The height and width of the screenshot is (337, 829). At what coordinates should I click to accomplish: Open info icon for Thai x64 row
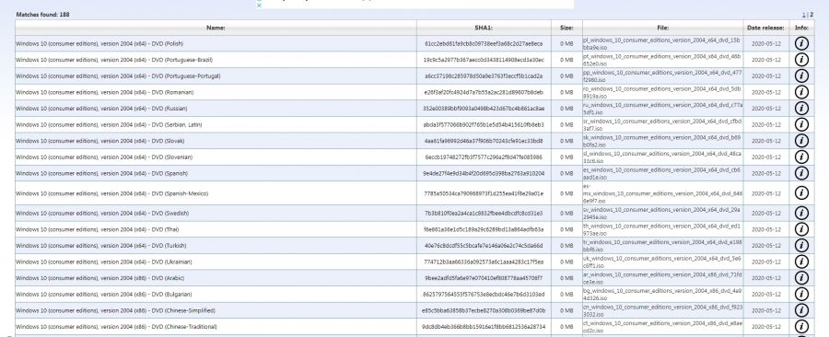coord(801,229)
